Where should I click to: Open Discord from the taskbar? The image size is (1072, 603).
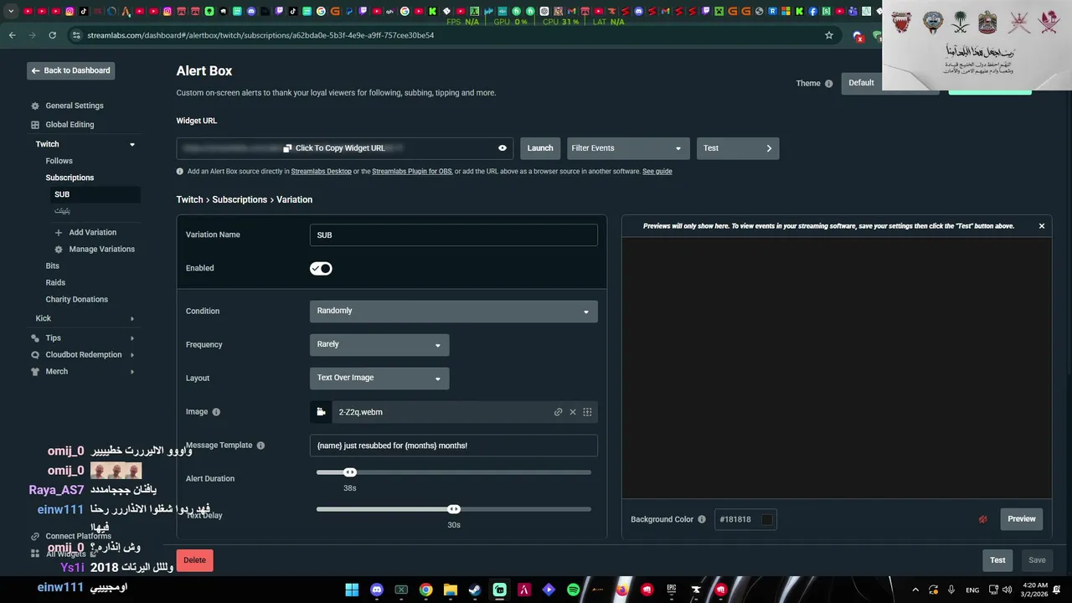pos(377,590)
